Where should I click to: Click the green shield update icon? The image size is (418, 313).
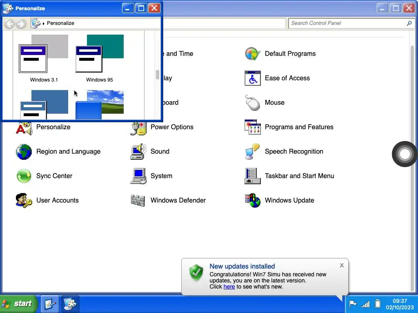tap(196, 273)
